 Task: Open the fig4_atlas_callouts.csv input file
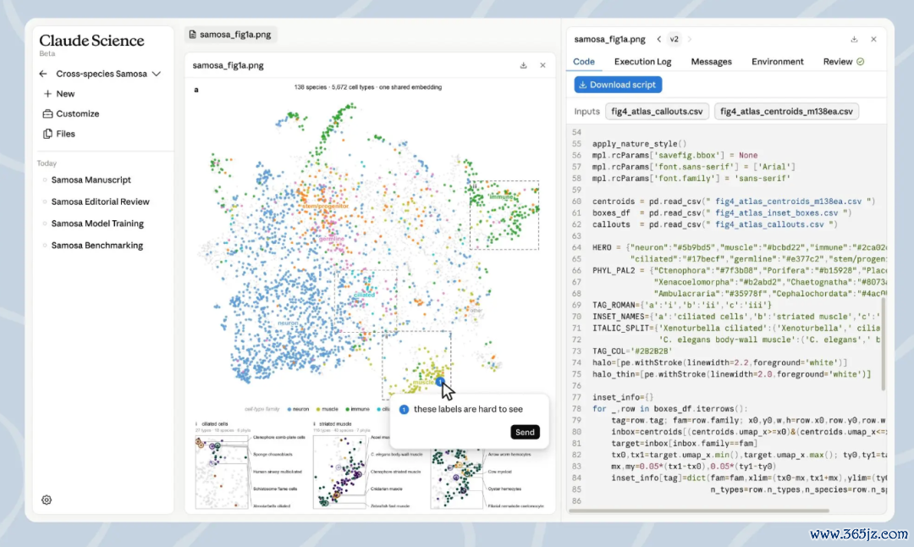coord(657,112)
